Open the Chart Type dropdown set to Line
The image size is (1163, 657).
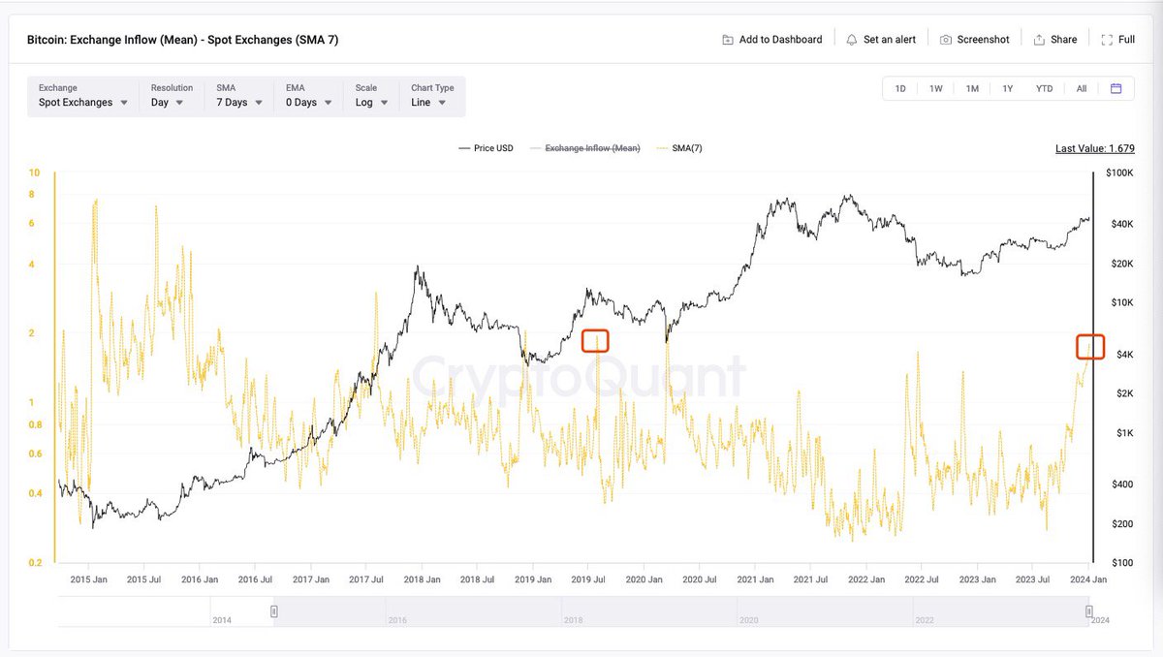point(432,96)
